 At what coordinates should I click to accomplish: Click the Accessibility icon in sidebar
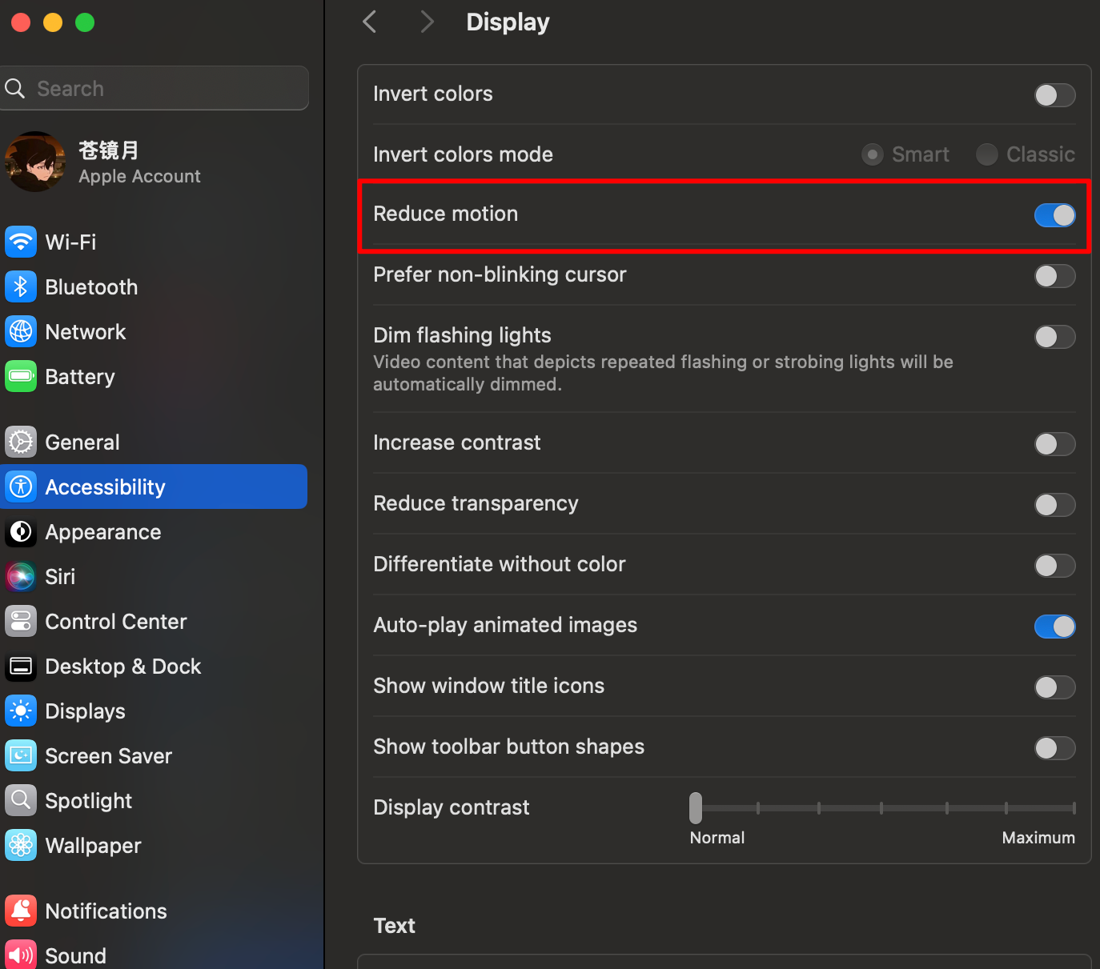pyautogui.click(x=21, y=487)
